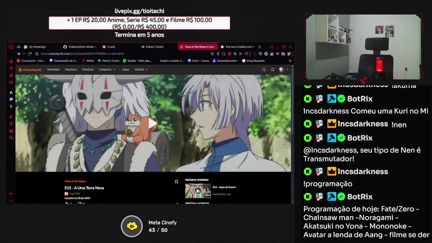Open the Novidades menu item
This screenshot has width=432, height=243.
[x=53, y=70]
